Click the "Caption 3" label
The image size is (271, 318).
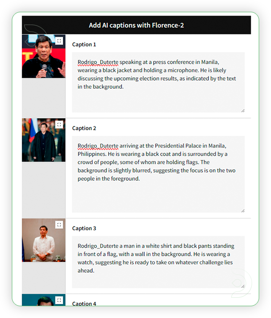click(84, 228)
